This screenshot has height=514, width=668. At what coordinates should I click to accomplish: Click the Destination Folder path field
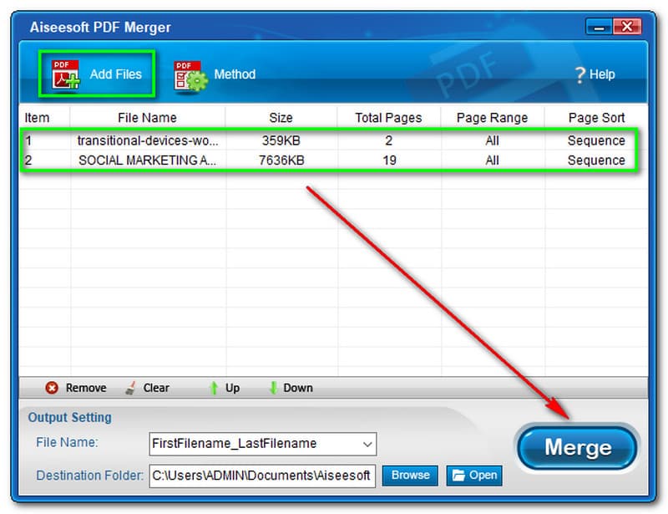click(x=262, y=476)
